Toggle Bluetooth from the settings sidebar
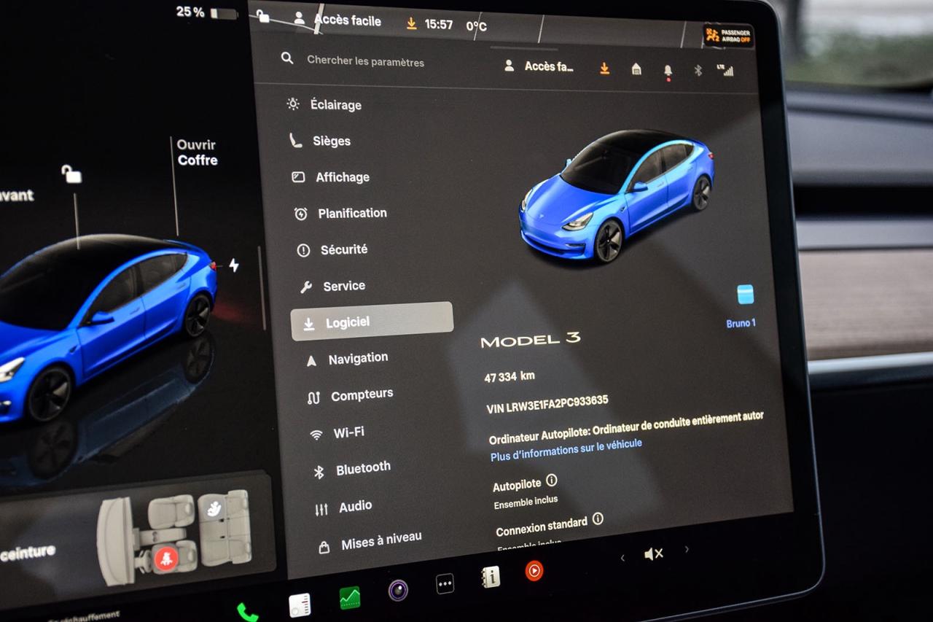Screen dimensions: 933x622 coord(362,467)
